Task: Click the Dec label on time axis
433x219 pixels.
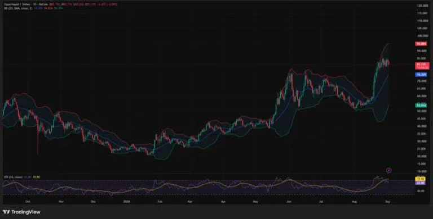Action: [x=93, y=202]
